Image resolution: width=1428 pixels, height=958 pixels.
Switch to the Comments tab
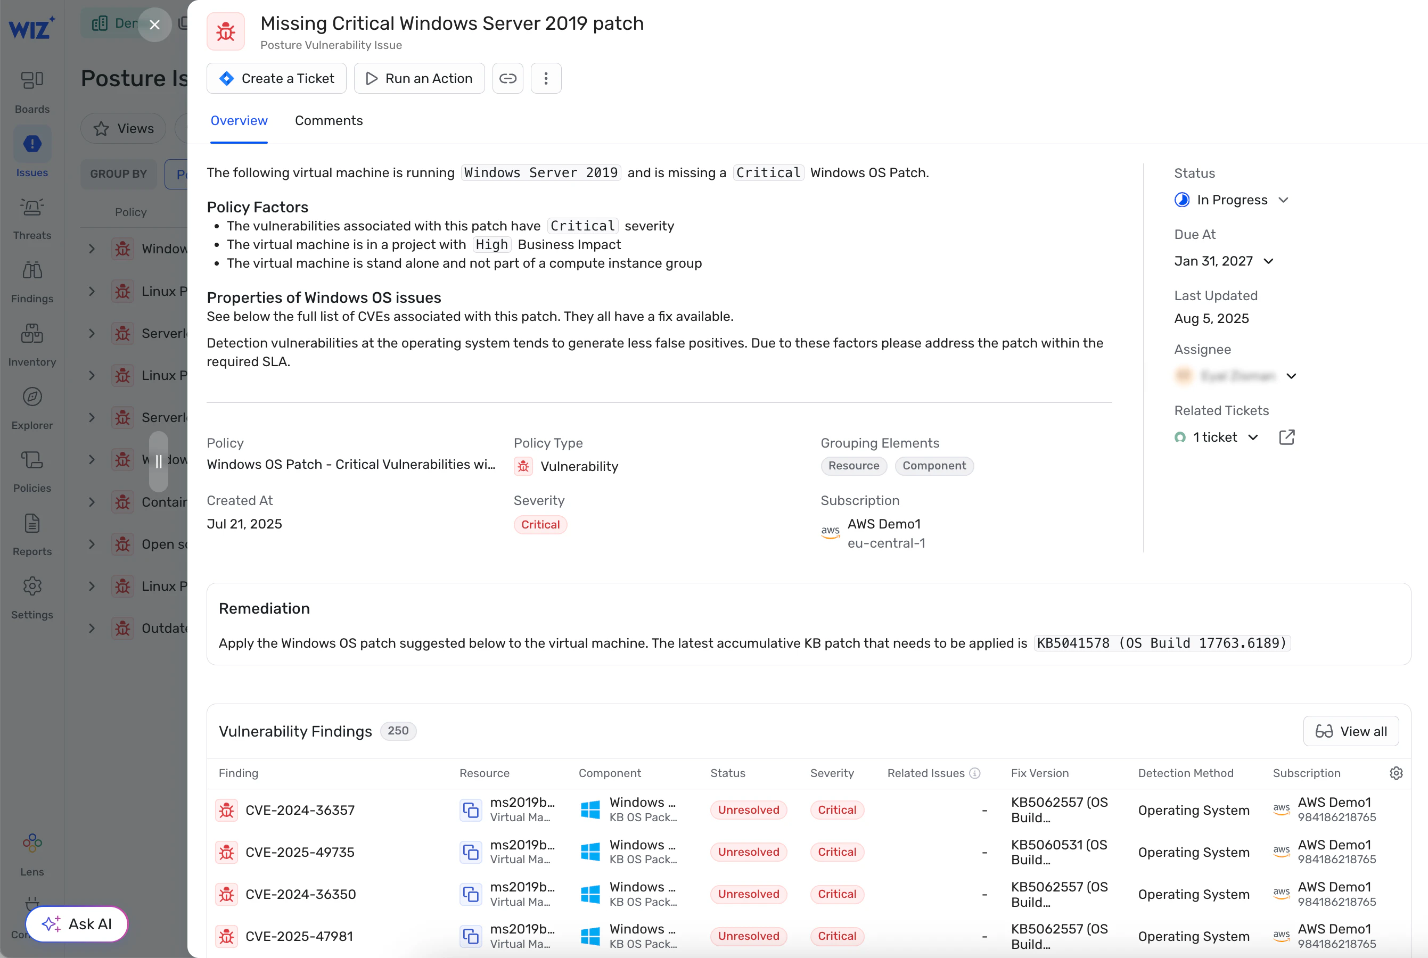(329, 120)
